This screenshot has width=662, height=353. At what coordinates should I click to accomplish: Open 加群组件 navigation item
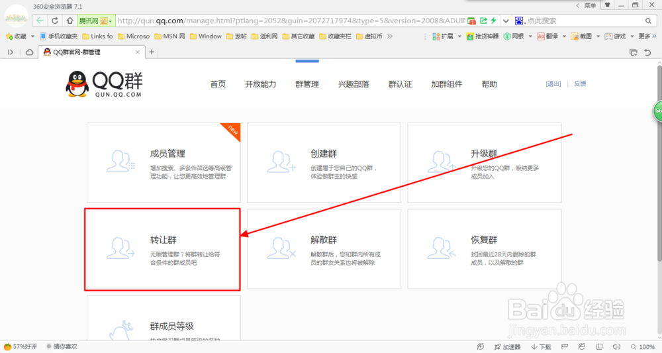coord(446,84)
